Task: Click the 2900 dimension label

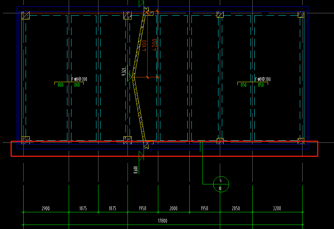Action: point(45,209)
